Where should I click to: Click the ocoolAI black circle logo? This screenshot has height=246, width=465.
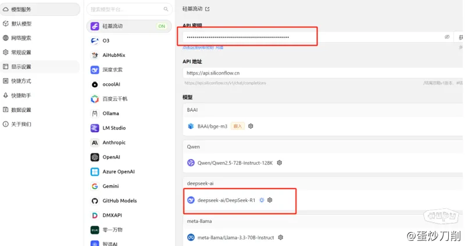[95, 84]
